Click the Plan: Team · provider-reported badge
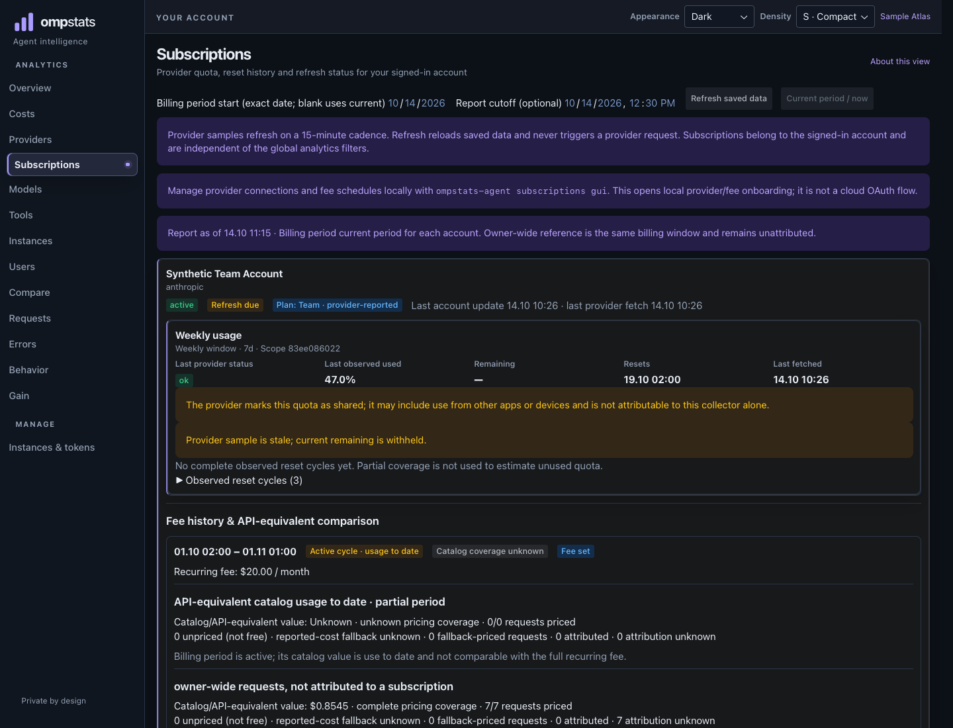 337,305
